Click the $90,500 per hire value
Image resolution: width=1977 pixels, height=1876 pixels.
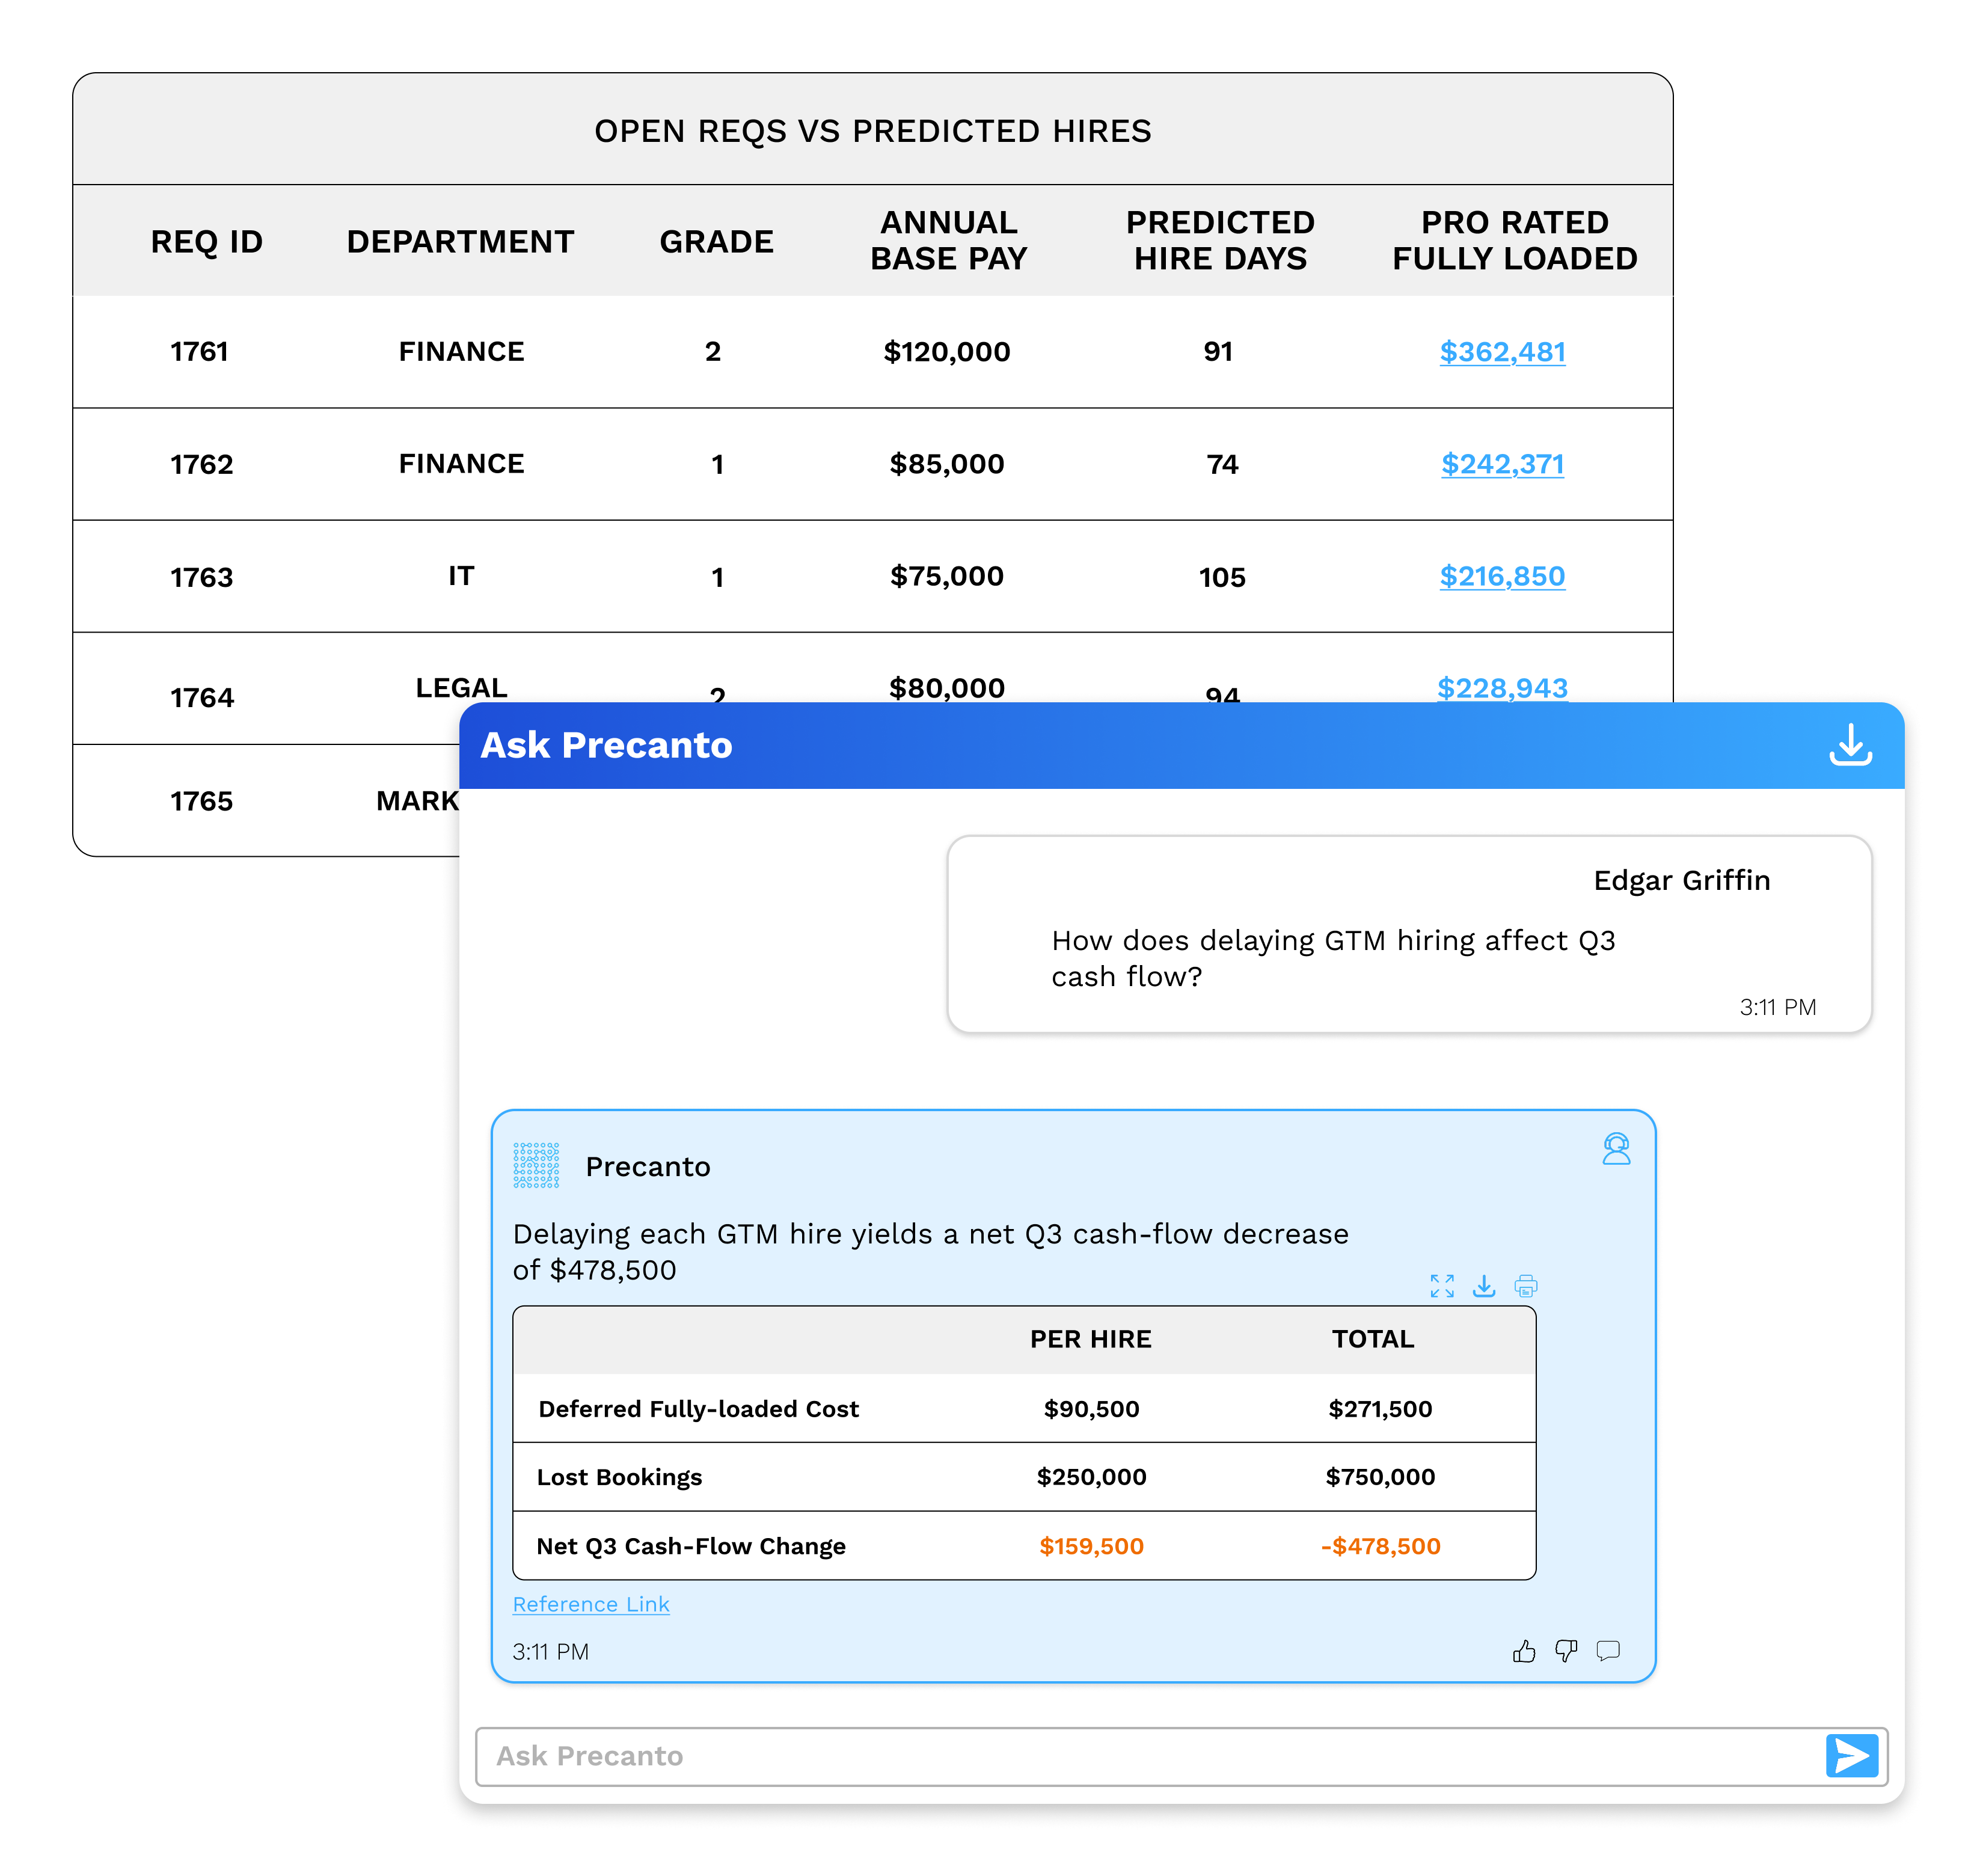click(x=1091, y=1409)
